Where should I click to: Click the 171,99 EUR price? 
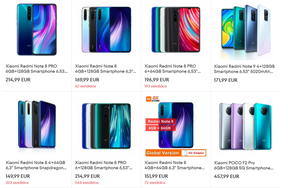pos(226,80)
